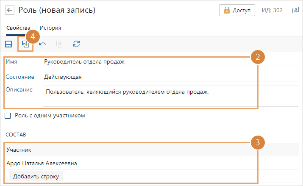Switch to the История tab
The width and height of the screenshot is (303, 186).
click(50, 28)
